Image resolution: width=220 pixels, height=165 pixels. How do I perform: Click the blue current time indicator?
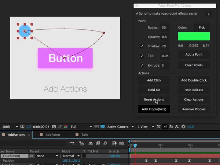[135, 146]
